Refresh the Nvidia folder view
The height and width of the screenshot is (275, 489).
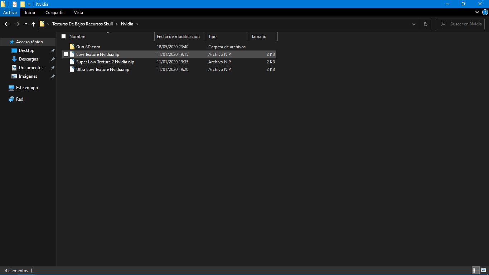coord(425,24)
